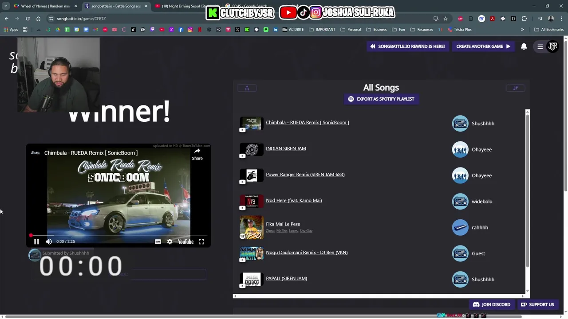Toggle subtitles/captions on the video
This screenshot has width=568, height=319.
(158, 241)
